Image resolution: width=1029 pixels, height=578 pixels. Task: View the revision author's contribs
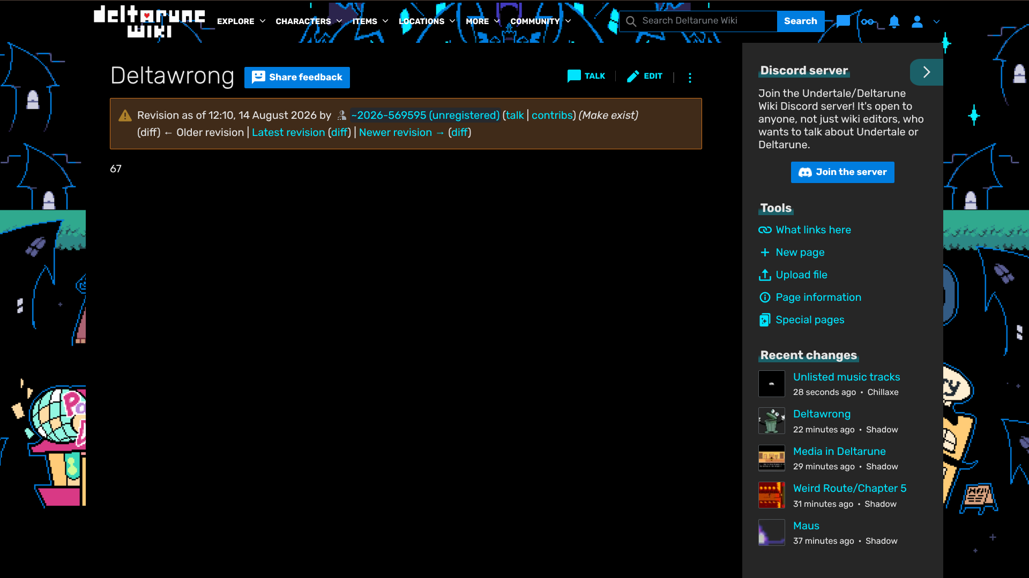(x=552, y=115)
